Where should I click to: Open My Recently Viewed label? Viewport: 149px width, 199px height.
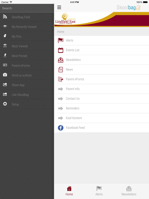pyautogui.click(x=24, y=27)
